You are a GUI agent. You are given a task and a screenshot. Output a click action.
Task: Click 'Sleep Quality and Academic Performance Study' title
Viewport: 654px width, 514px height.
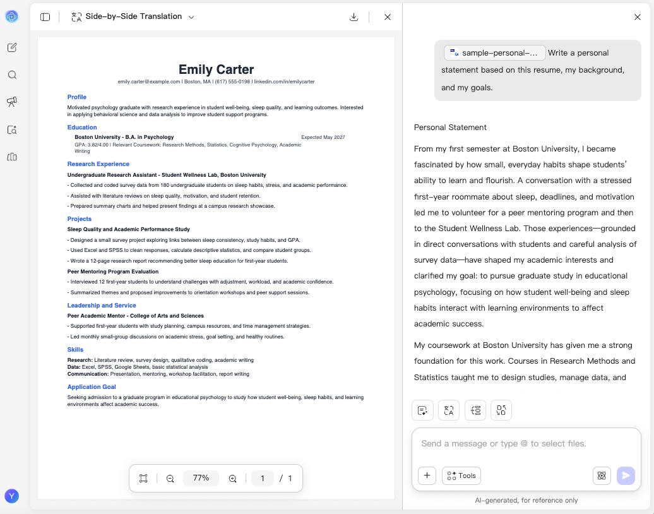point(129,229)
